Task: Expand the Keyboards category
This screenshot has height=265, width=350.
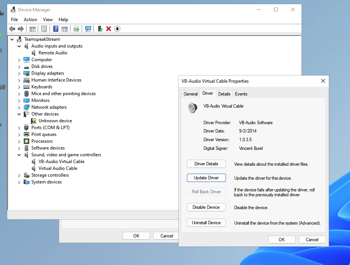Action: [19, 87]
